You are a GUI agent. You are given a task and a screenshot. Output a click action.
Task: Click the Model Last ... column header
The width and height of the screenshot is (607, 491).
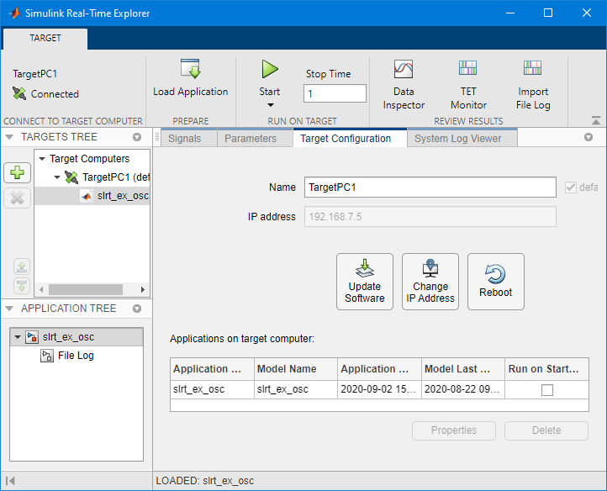click(x=463, y=369)
